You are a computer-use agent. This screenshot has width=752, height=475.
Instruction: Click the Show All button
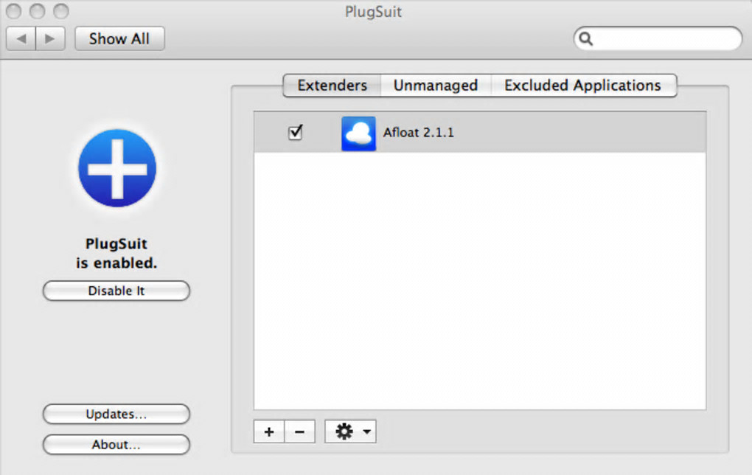coord(119,38)
